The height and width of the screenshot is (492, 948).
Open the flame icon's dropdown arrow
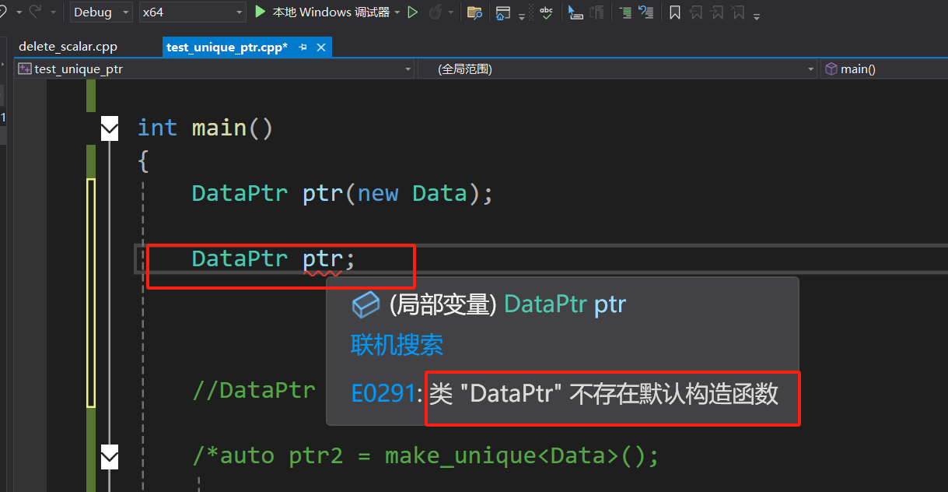click(451, 12)
